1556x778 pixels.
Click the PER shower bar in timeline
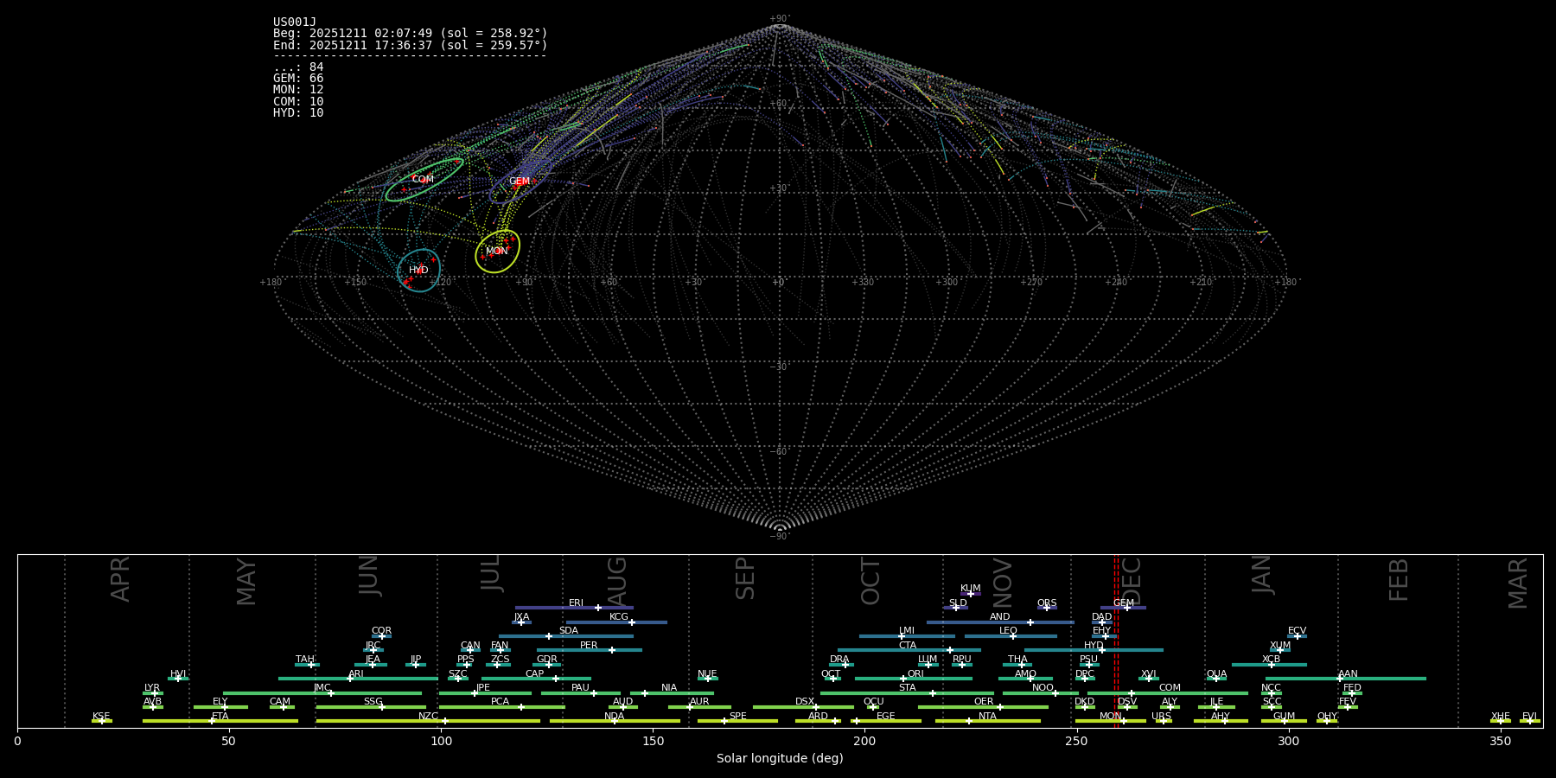(589, 650)
